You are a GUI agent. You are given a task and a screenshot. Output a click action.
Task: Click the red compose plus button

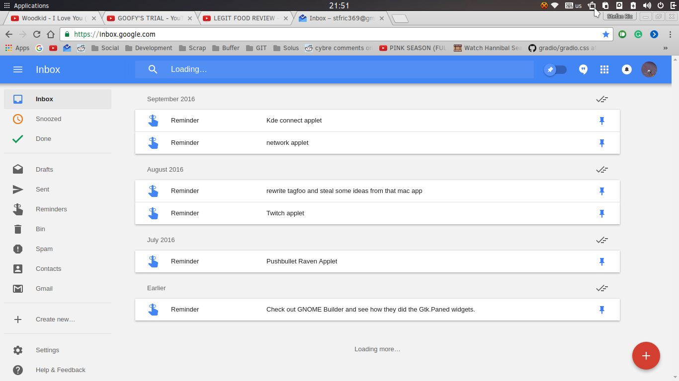646,356
